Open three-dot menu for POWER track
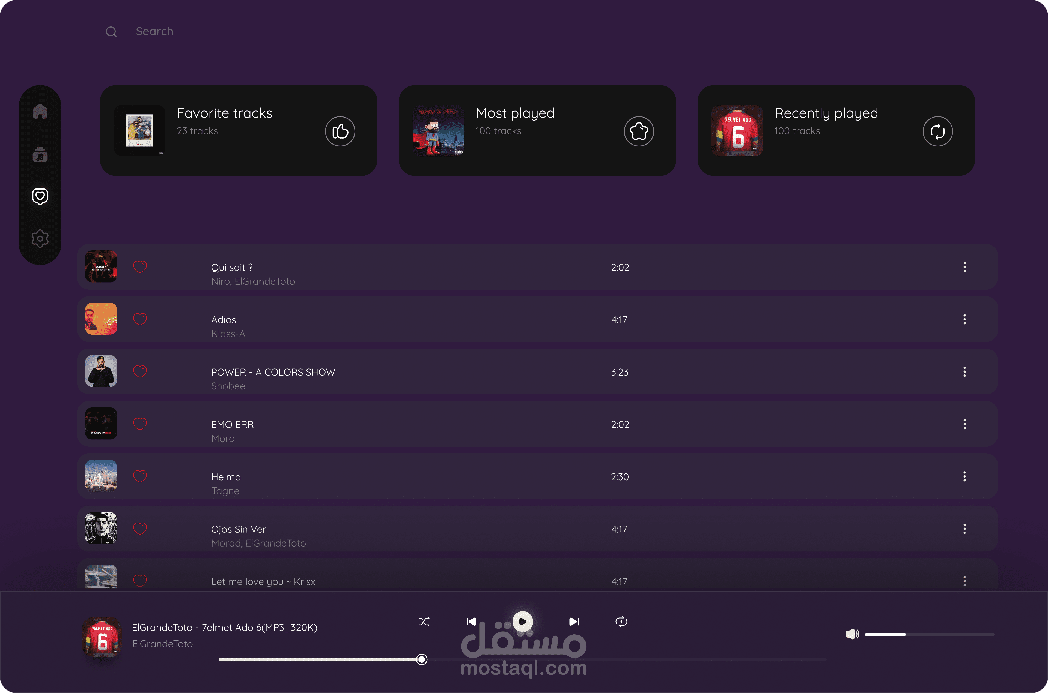The height and width of the screenshot is (693, 1048). click(x=964, y=372)
